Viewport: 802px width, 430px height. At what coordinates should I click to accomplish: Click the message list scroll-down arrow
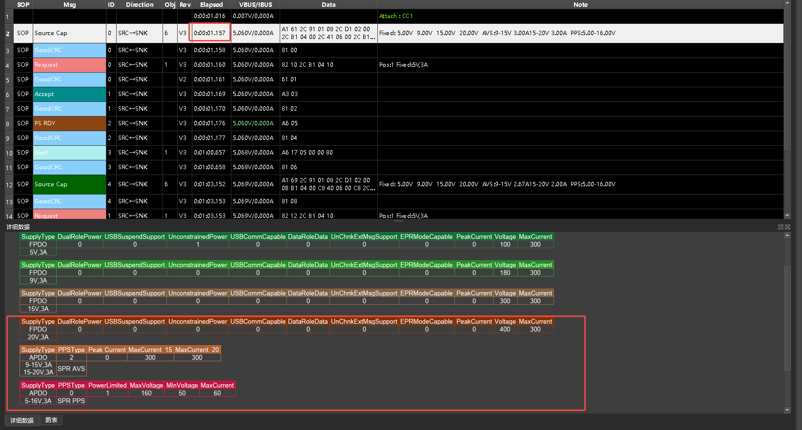tap(787, 215)
